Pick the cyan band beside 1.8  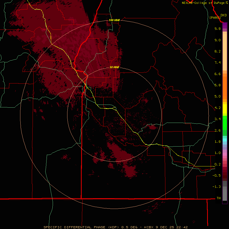tap(225, 140)
